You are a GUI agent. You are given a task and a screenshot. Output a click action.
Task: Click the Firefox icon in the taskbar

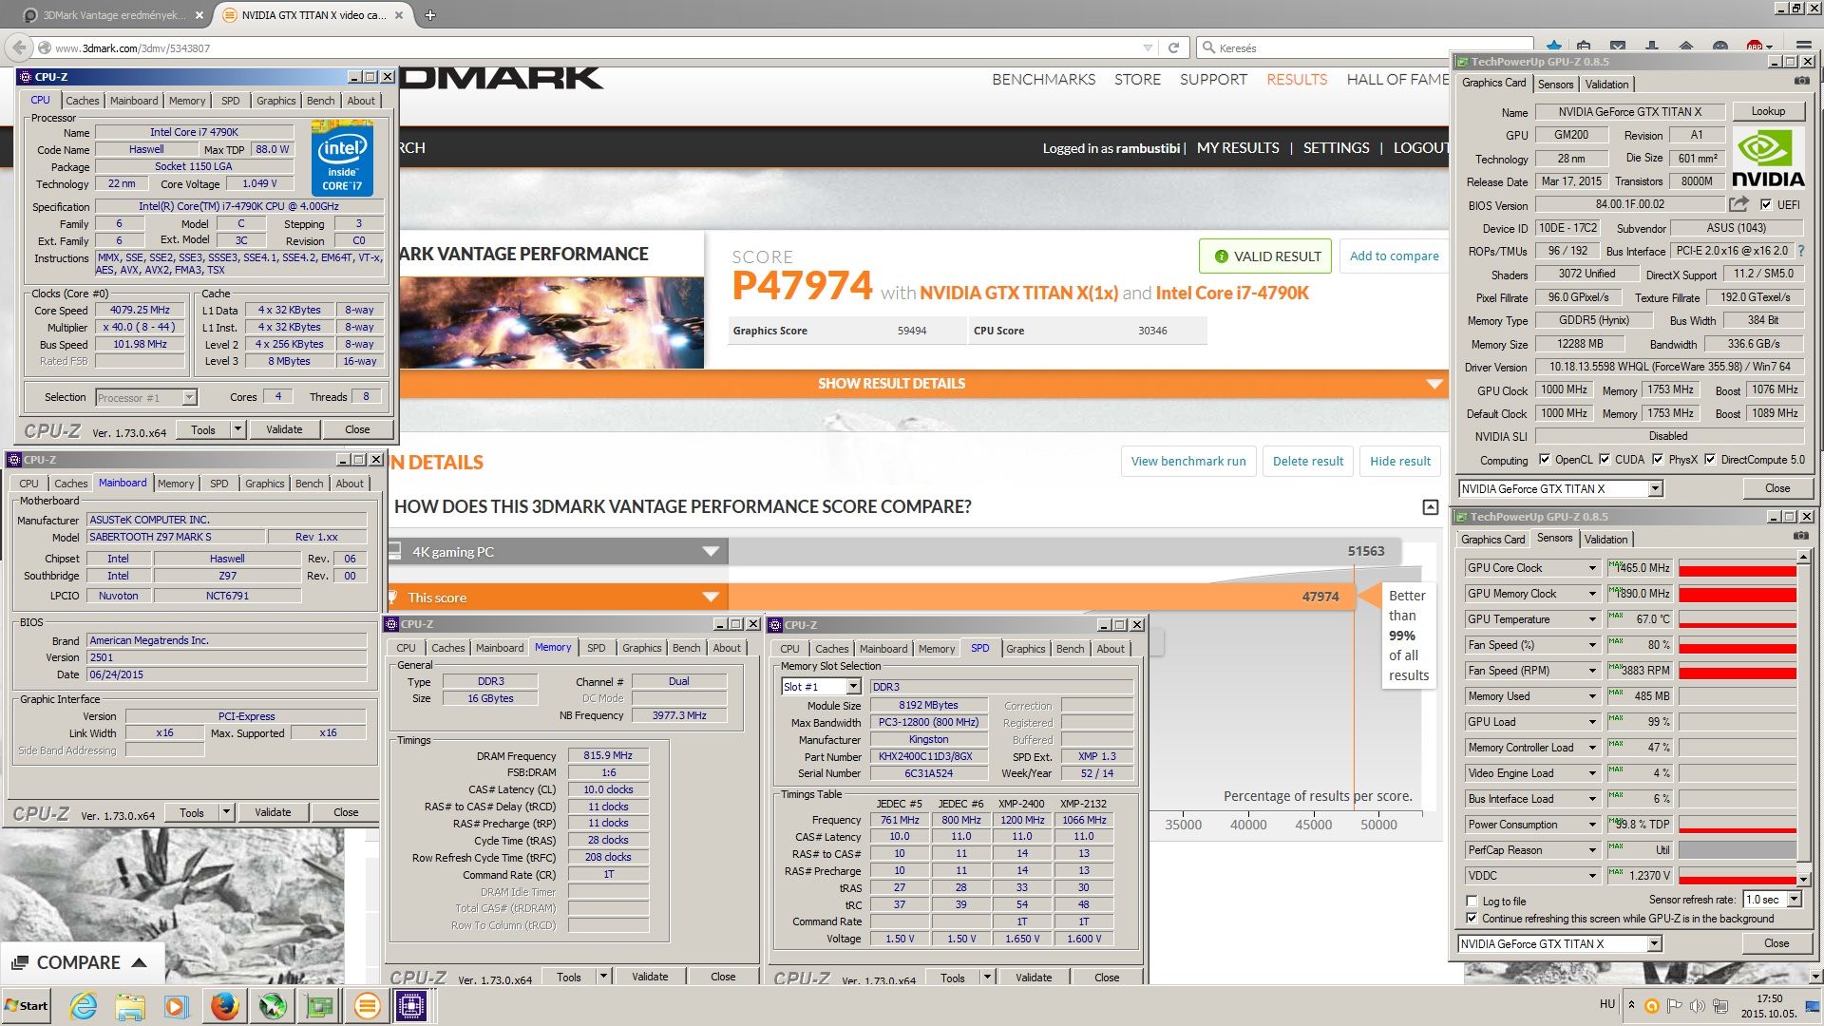point(224,1005)
